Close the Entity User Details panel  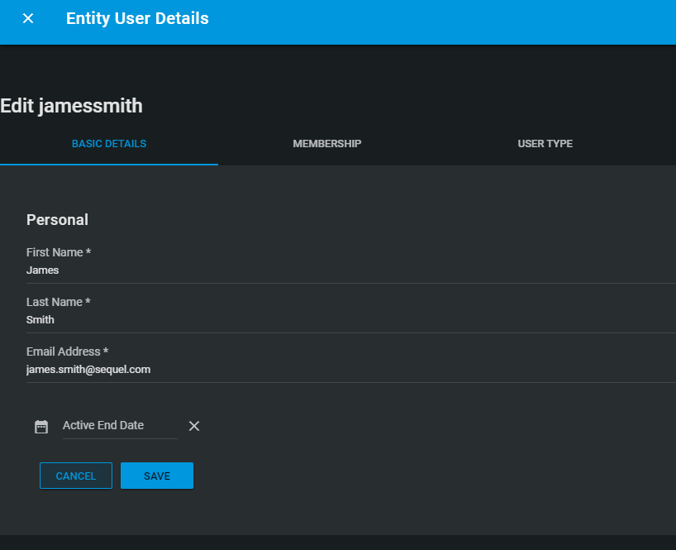(x=28, y=18)
